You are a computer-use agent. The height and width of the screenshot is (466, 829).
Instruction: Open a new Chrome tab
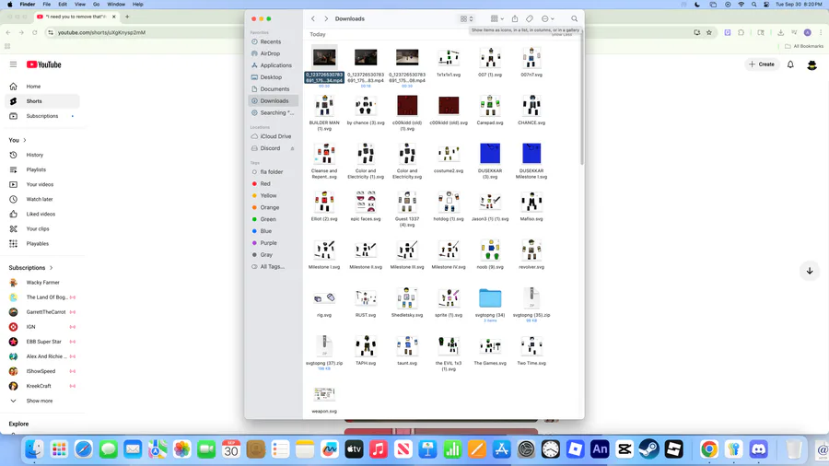(127, 17)
